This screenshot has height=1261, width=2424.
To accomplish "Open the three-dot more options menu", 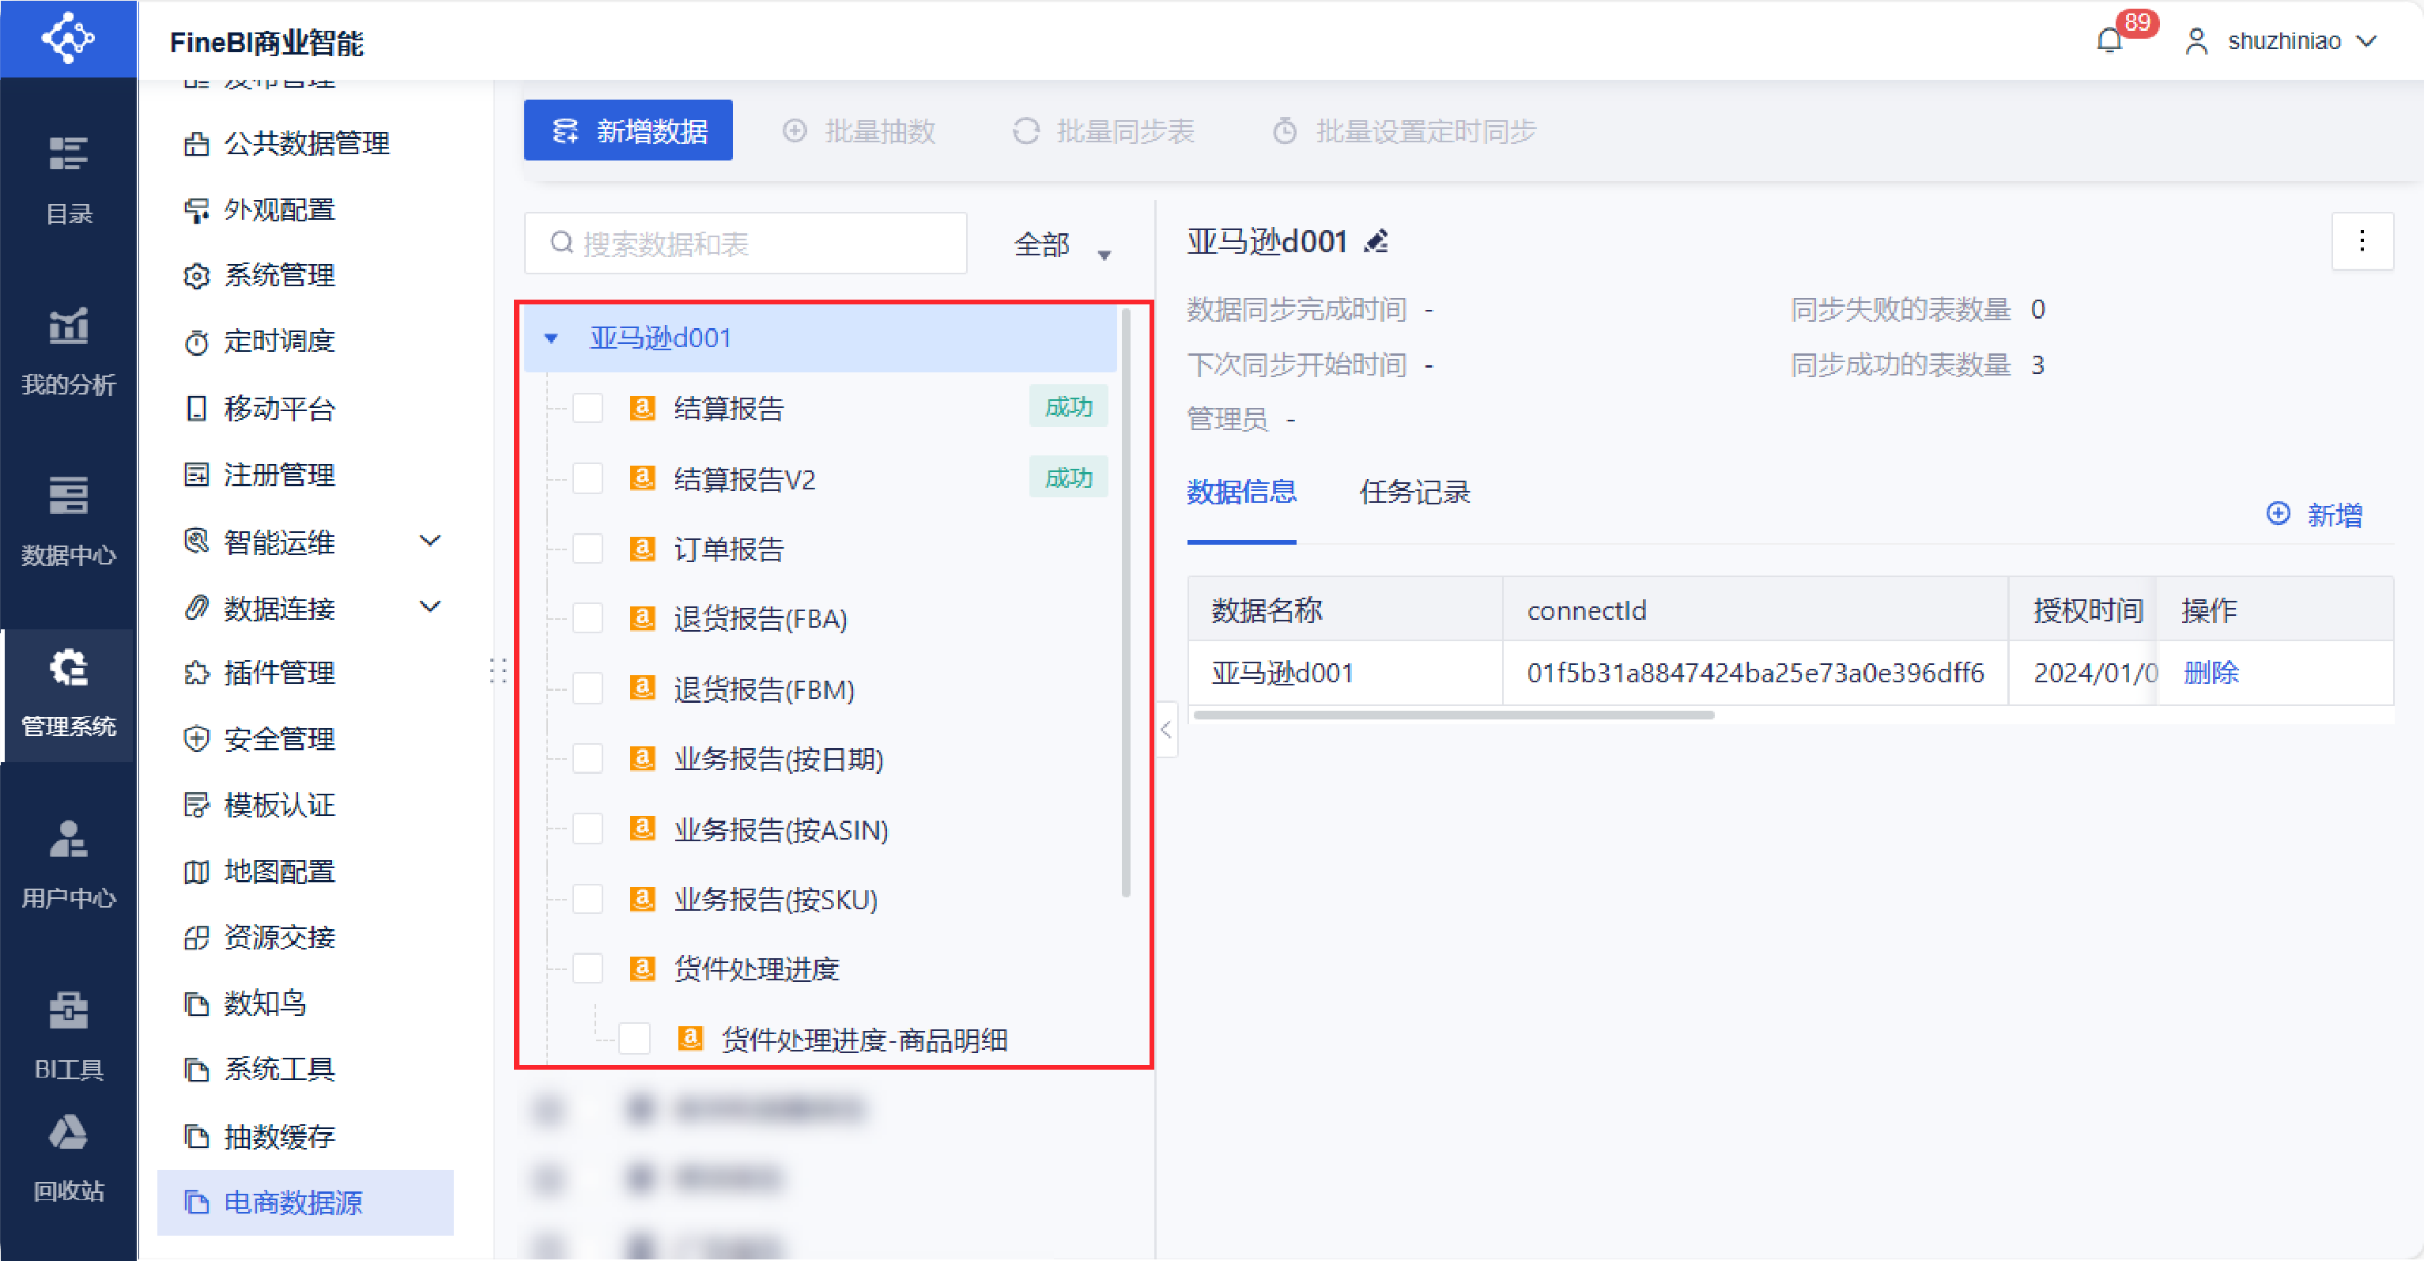I will pos(2361,242).
